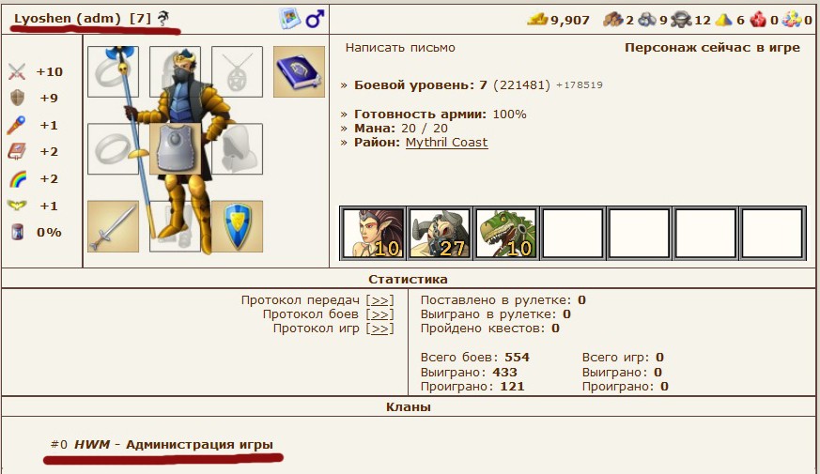The height and width of the screenshot is (474, 820).
Task: Open the horned minotaur army unit thumbnail
Action: 440,233
